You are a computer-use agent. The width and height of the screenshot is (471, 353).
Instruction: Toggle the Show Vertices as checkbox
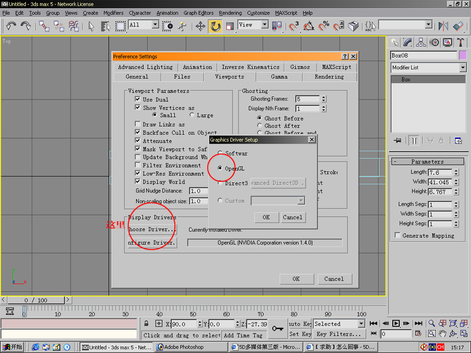click(138, 108)
